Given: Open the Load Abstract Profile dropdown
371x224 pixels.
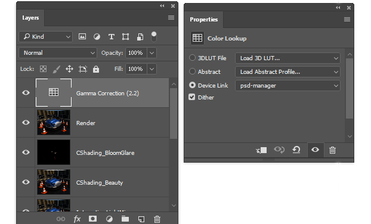Looking at the screenshot, I should [287, 72].
